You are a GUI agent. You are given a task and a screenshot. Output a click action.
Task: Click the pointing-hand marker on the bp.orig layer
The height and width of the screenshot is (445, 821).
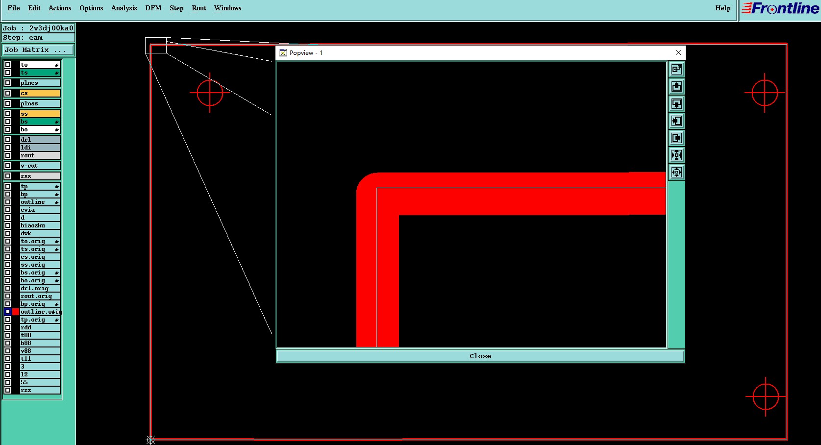click(x=57, y=304)
